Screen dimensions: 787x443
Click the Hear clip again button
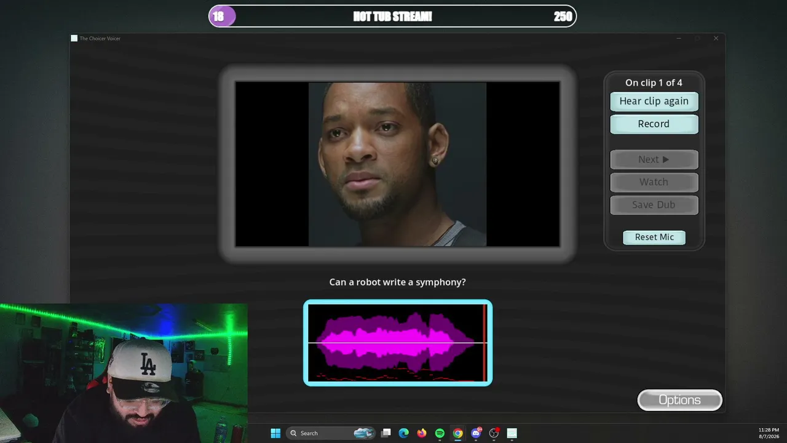click(x=654, y=102)
